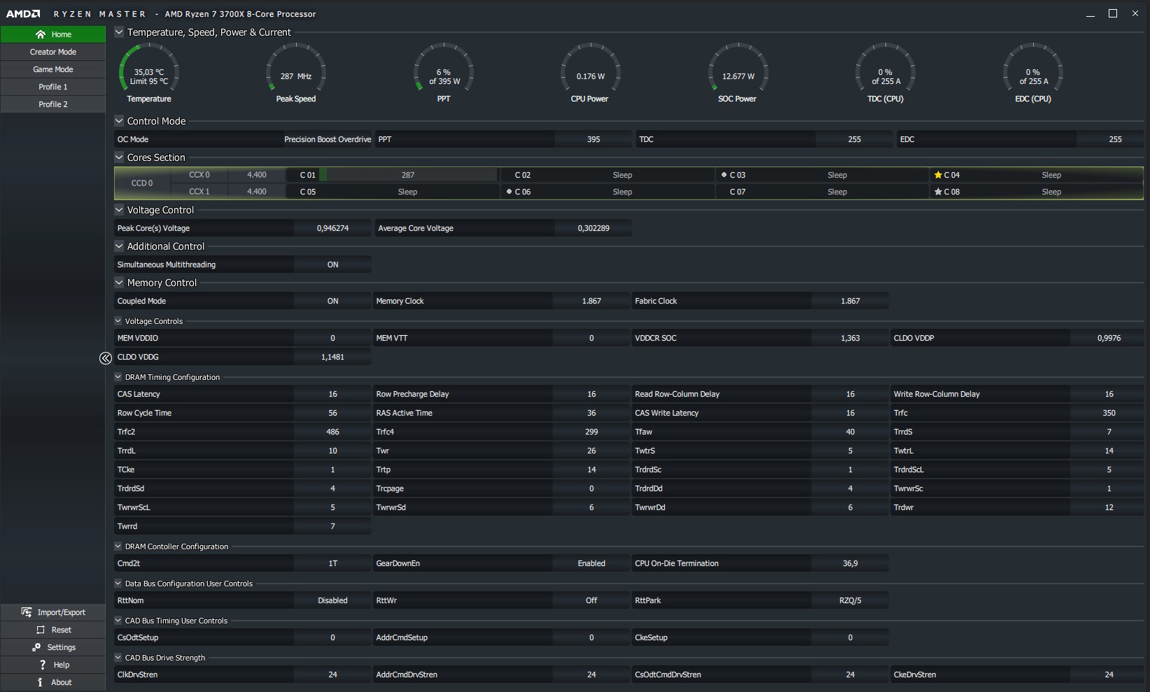Click the CCX 0 4.400 speed value
The image size is (1150, 692).
257,175
